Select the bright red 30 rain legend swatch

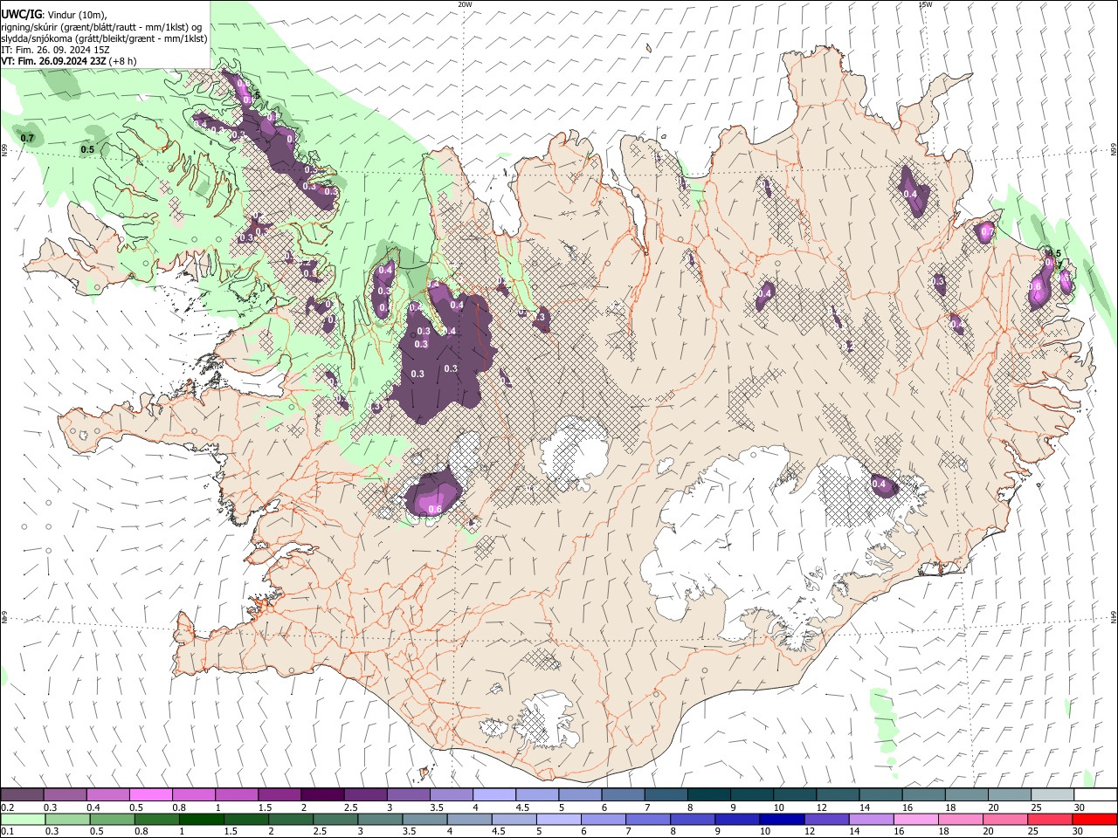point(1094,819)
